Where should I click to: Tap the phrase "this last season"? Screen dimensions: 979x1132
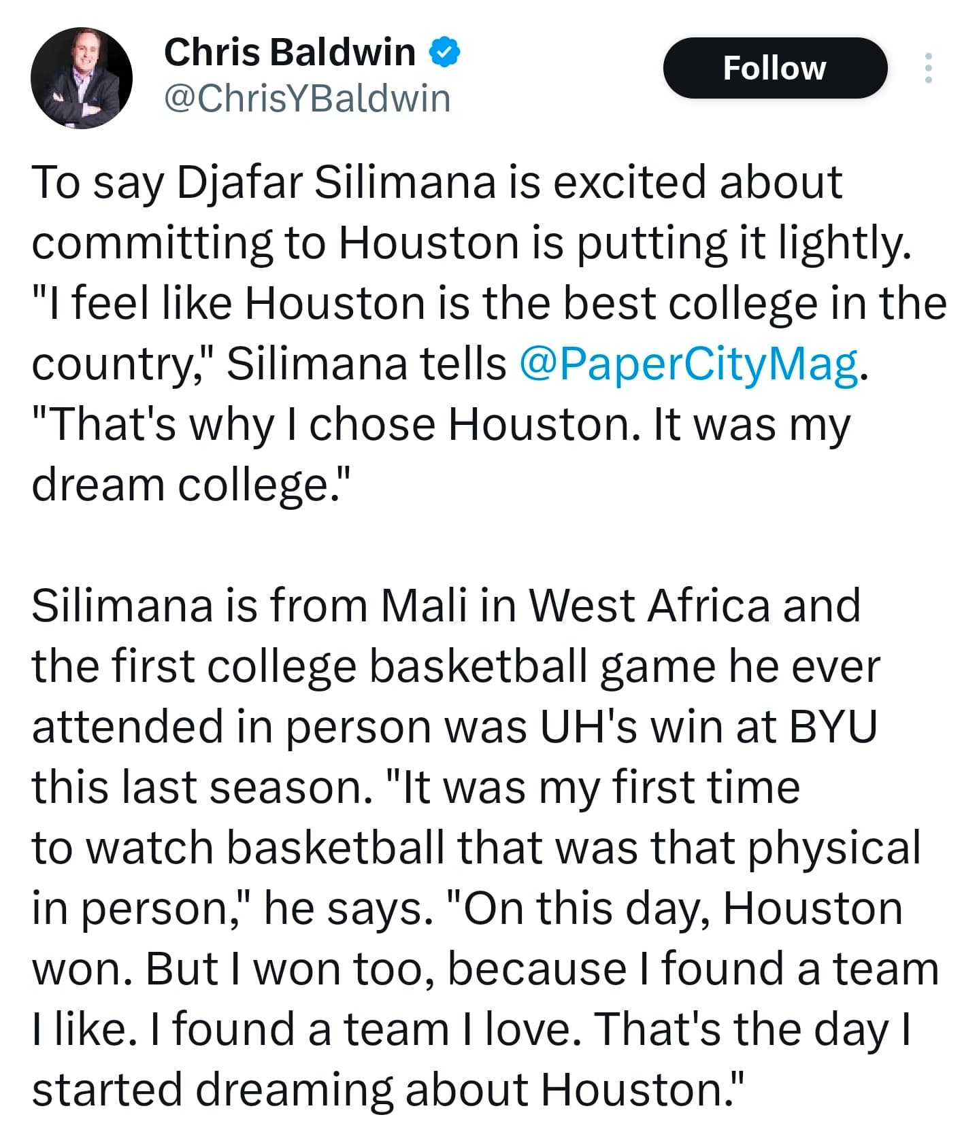197,787
